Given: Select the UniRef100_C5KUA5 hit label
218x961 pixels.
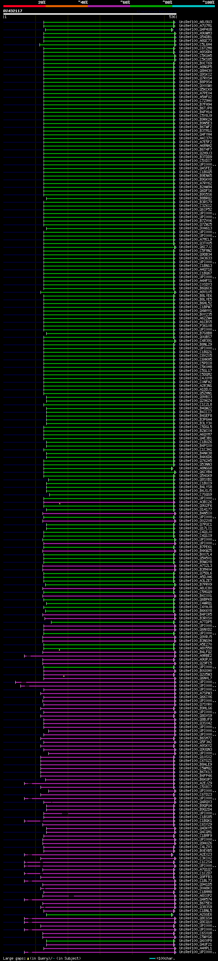Looking at the screenshot, I should click(x=196, y=56).
